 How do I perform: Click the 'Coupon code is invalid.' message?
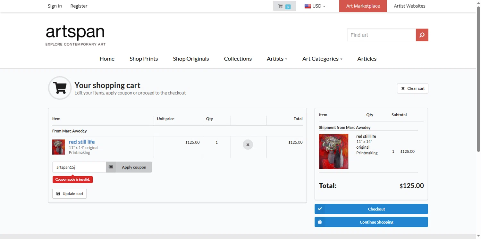[72, 179]
